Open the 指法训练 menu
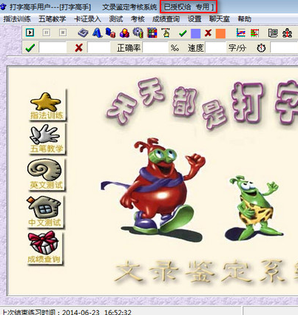Image resolution: width=298 pixels, height=315 pixels. pos(17,19)
